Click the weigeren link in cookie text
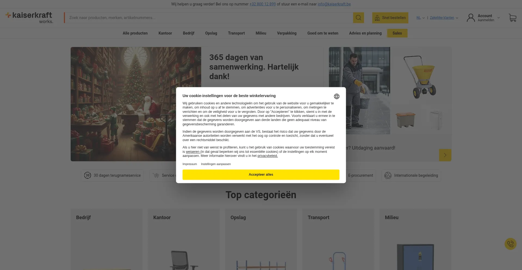The image size is (522, 270). click(x=192, y=152)
